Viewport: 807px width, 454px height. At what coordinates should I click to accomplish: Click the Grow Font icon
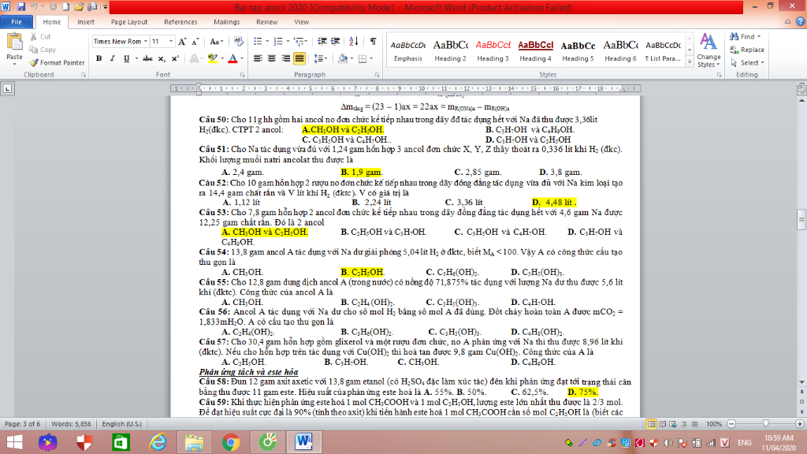(182, 42)
